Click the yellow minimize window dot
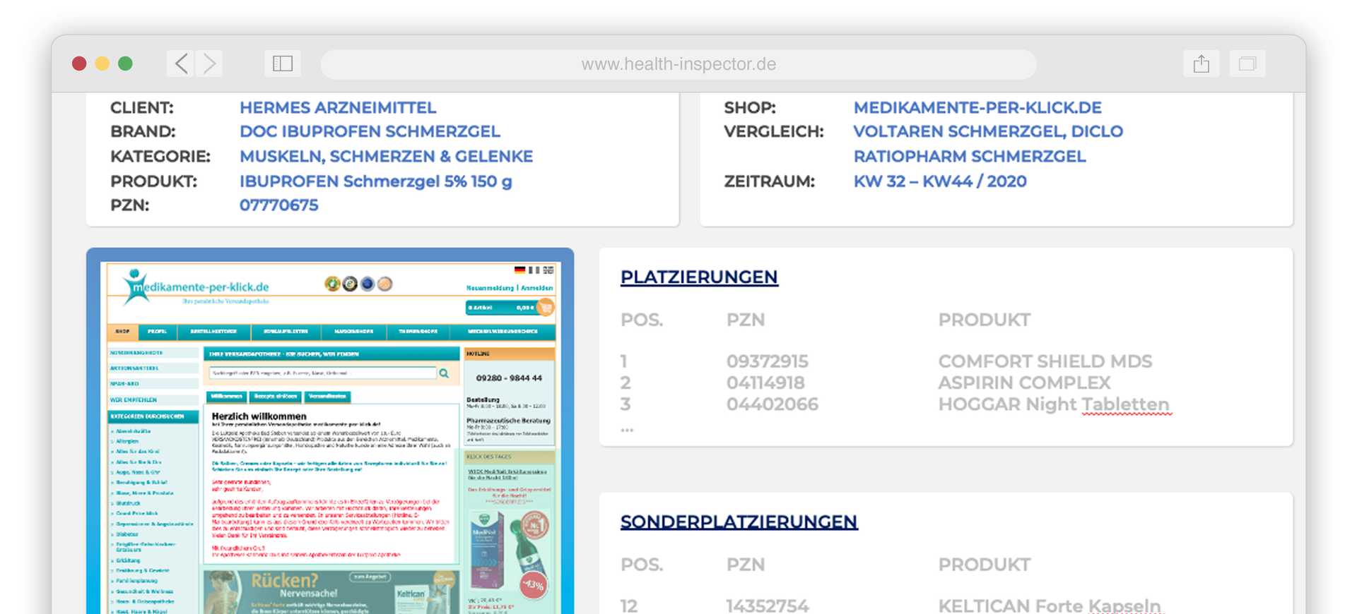Image resolution: width=1357 pixels, height=614 pixels. coord(102,64)
